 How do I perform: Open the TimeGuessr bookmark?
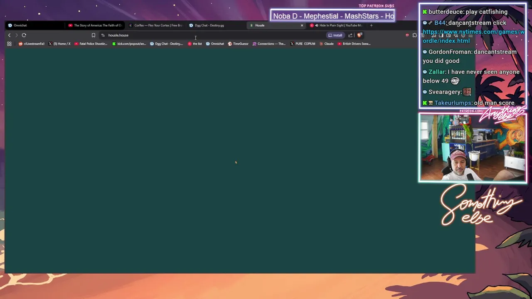pyautogui.click(x=238, y=44)
